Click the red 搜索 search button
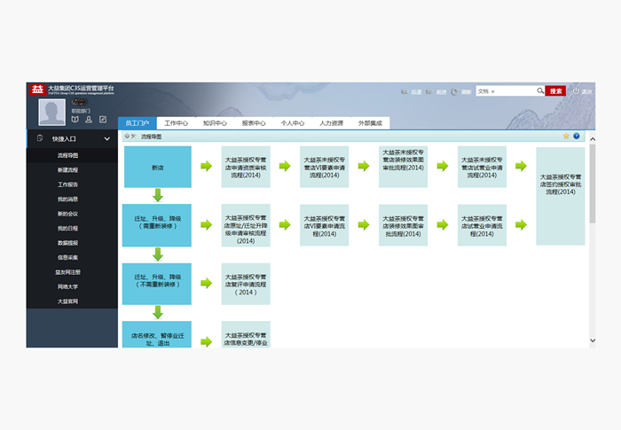Screen dimensions: 621x430 pos(555,91)
